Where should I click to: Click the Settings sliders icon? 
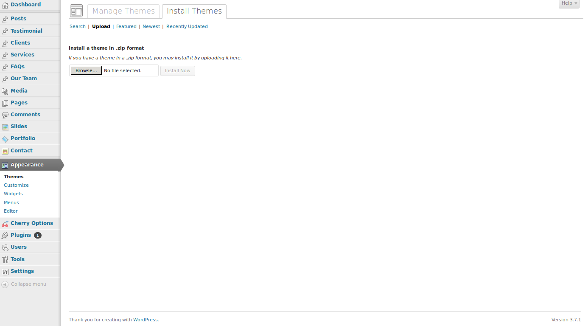(5, 271)
